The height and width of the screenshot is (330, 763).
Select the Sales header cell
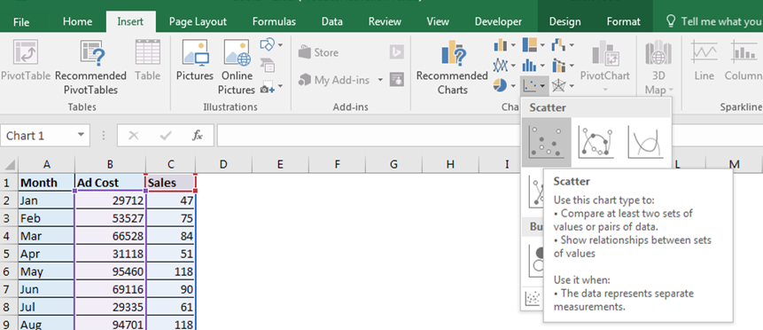(x=171, y=183)
